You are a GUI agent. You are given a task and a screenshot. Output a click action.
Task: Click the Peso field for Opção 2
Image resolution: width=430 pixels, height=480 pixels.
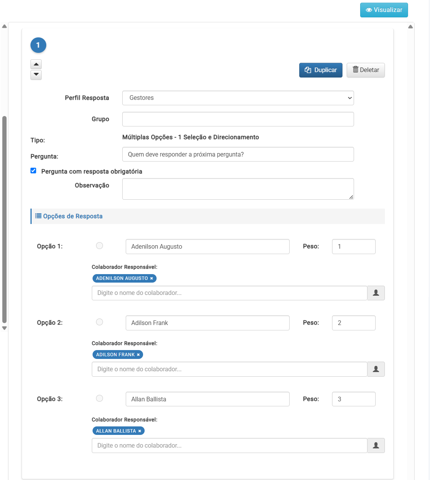(353, 323)
